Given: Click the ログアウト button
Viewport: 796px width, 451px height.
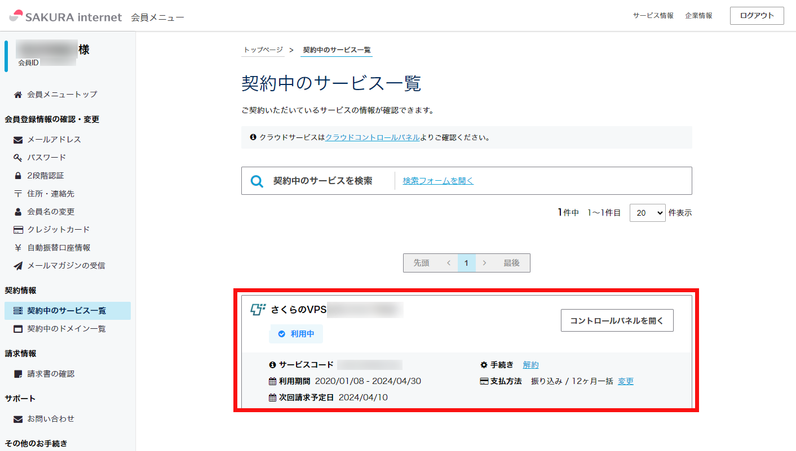Looking at the screenshot, I should pyautogui.click(x=757, y=16).
